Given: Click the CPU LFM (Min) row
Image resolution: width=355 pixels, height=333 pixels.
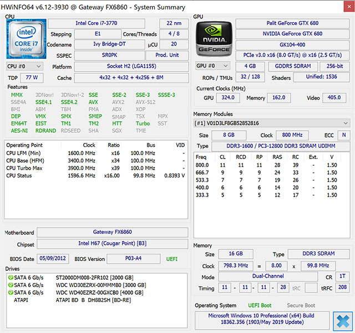Looking at the screenshot, I should click(x=96, y=153).
